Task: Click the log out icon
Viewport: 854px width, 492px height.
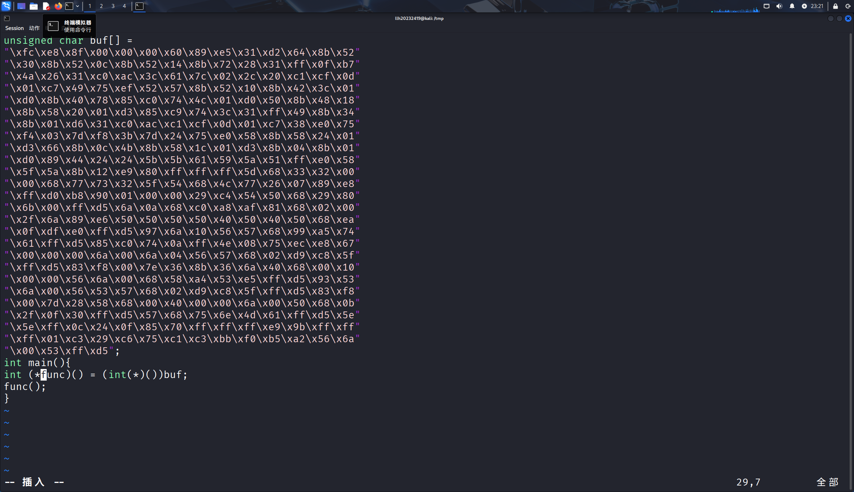Action: click(848, 6)
